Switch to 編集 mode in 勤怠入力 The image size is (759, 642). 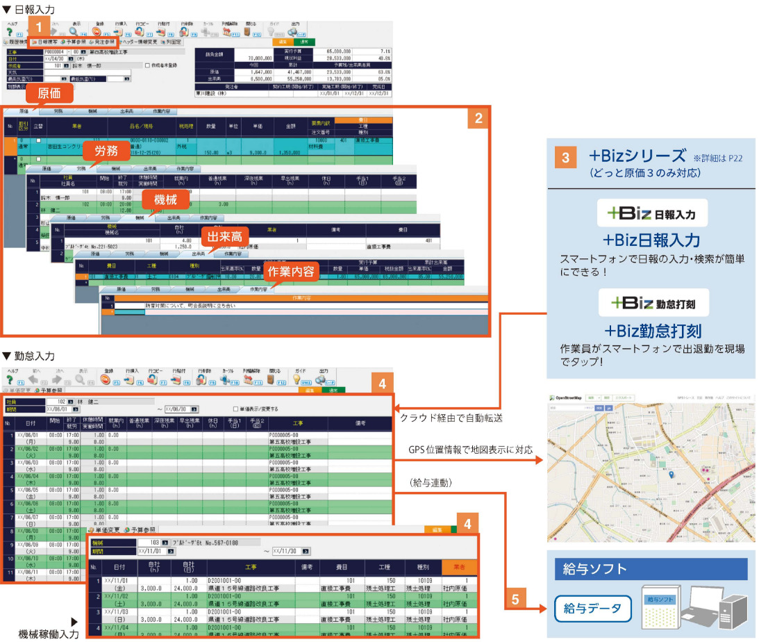(310, 390)
